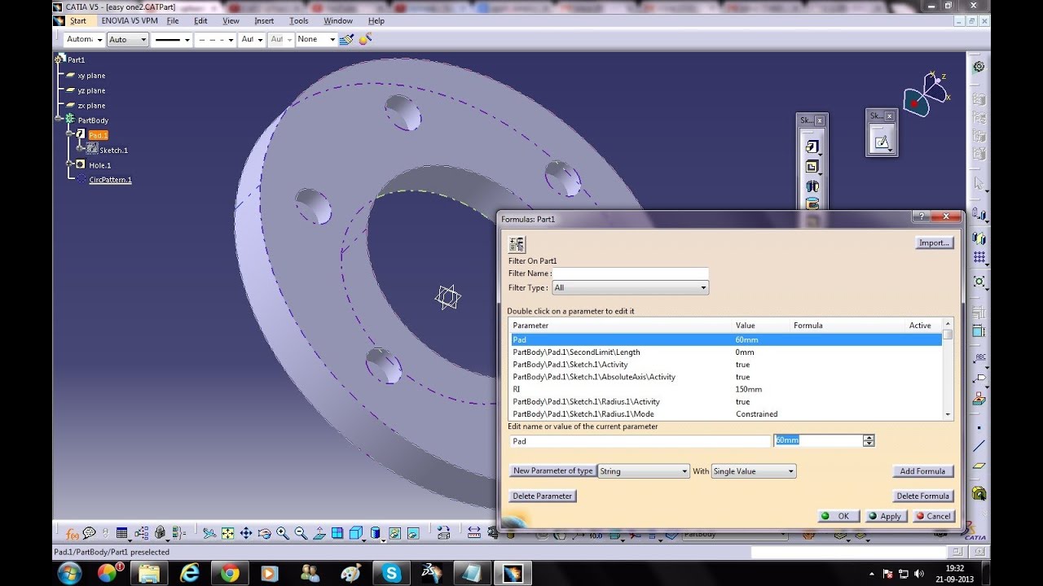Click the Painter brush icon in graphic properties
This screenshot has width=1043, height=586.
coord(347,39)
